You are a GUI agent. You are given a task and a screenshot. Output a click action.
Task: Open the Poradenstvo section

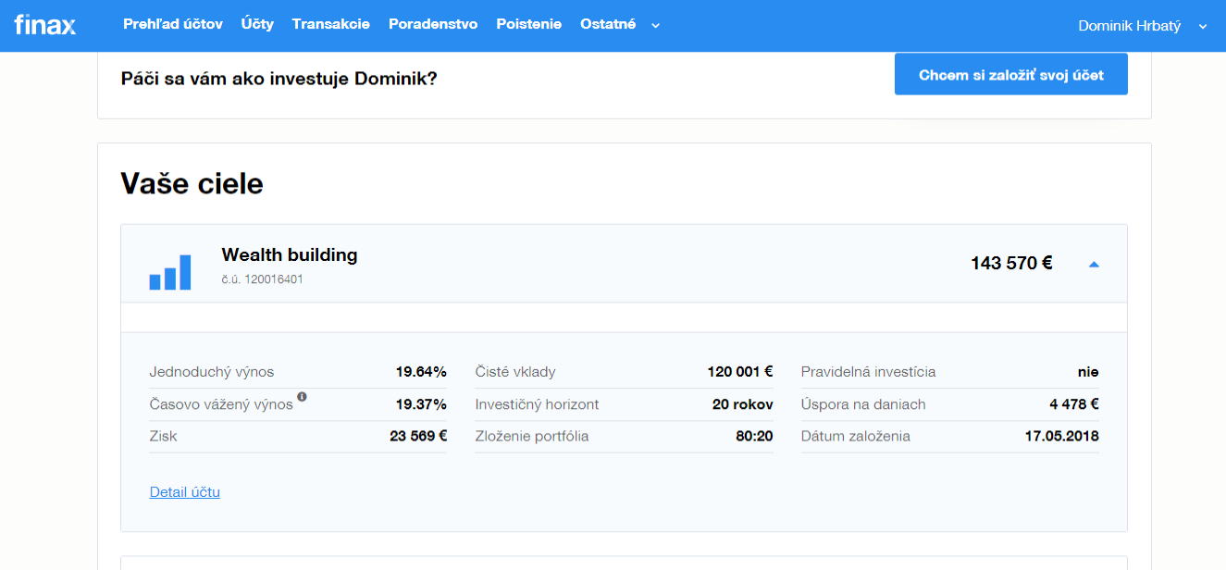[x=433, y=25]
